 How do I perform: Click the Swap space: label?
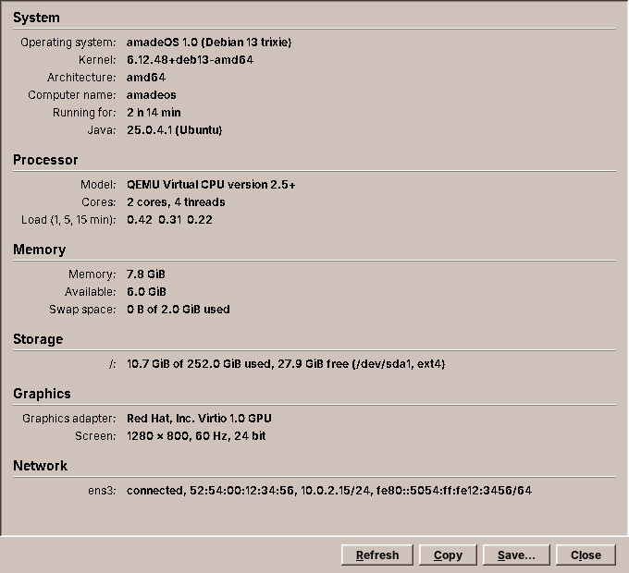(x=82, y=310)
